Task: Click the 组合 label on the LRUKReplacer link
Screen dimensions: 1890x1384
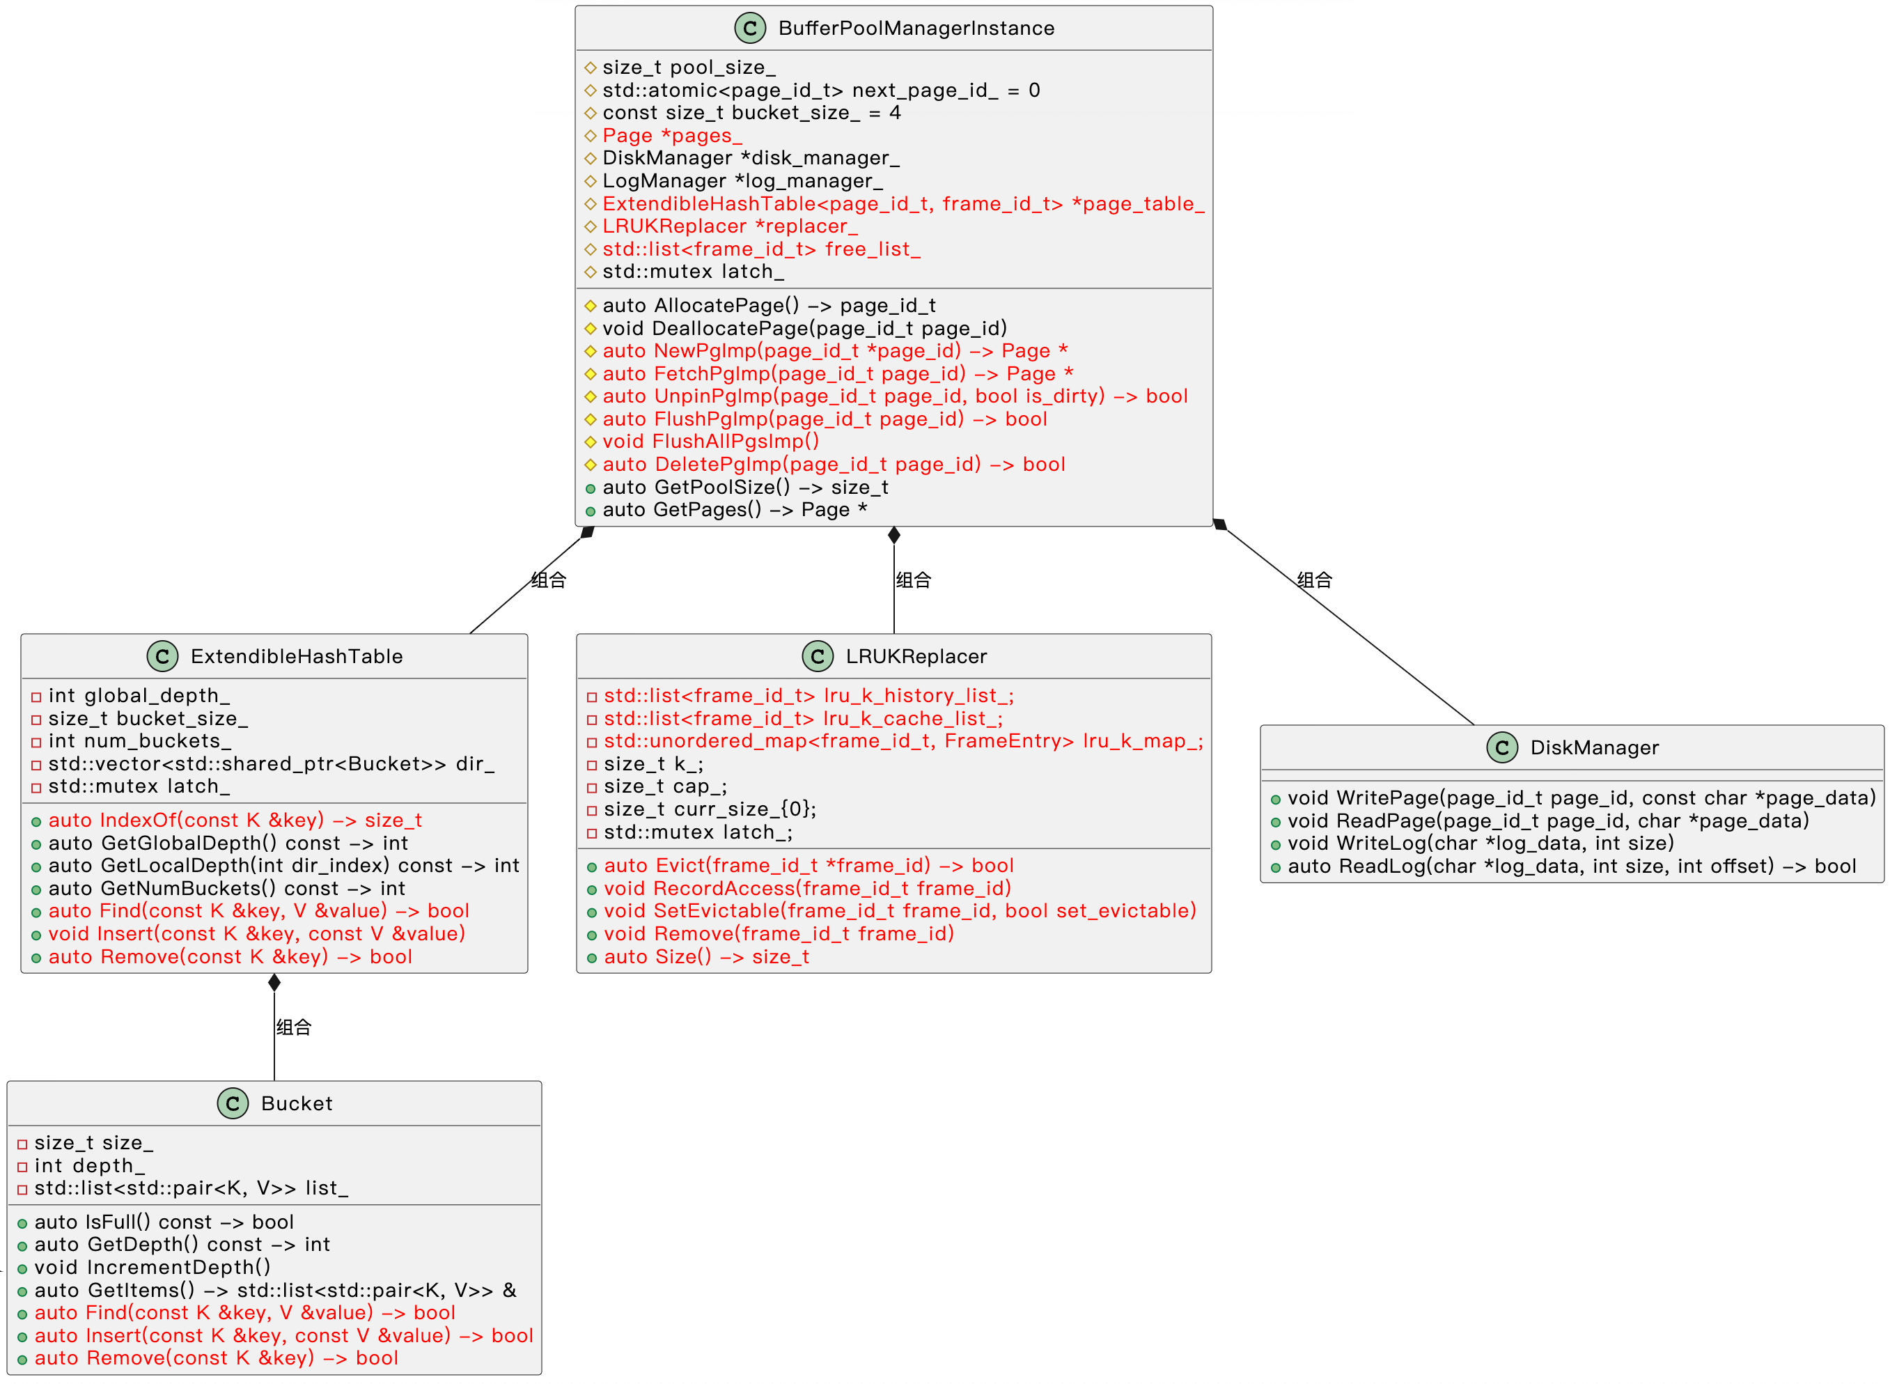Action: coord(913,580)
